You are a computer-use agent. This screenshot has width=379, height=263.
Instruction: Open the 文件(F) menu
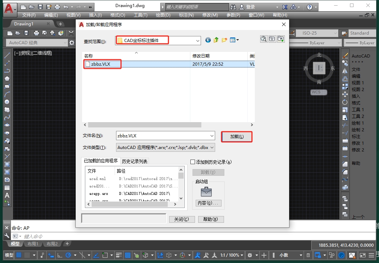pyautogui.click(x=29, y=15)
